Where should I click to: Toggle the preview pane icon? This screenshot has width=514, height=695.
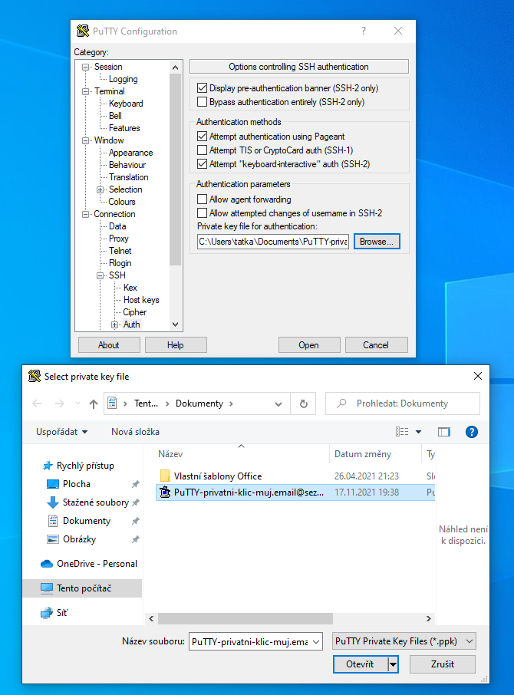(x=444, y=432)
